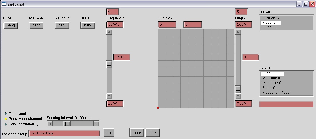Click OriginZ slider's top up arrow

coord(238,32)
